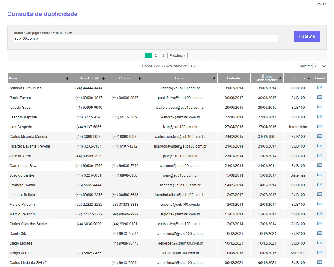
Task: Click envelope icon for José da Silva
Action: click(319, 156)
